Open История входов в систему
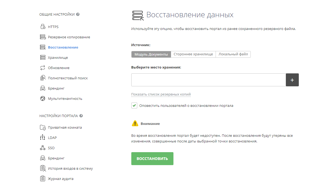 (71, 168)
